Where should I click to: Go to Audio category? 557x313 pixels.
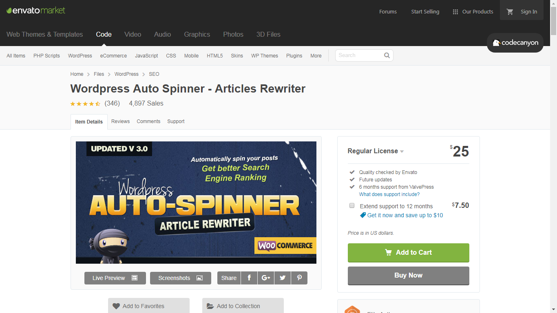pos(162,35)
